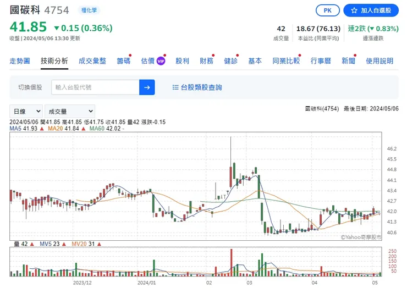407x293 pixels.
Task: Switch to the 成交彙整 tab
Action: coord(92,61)
